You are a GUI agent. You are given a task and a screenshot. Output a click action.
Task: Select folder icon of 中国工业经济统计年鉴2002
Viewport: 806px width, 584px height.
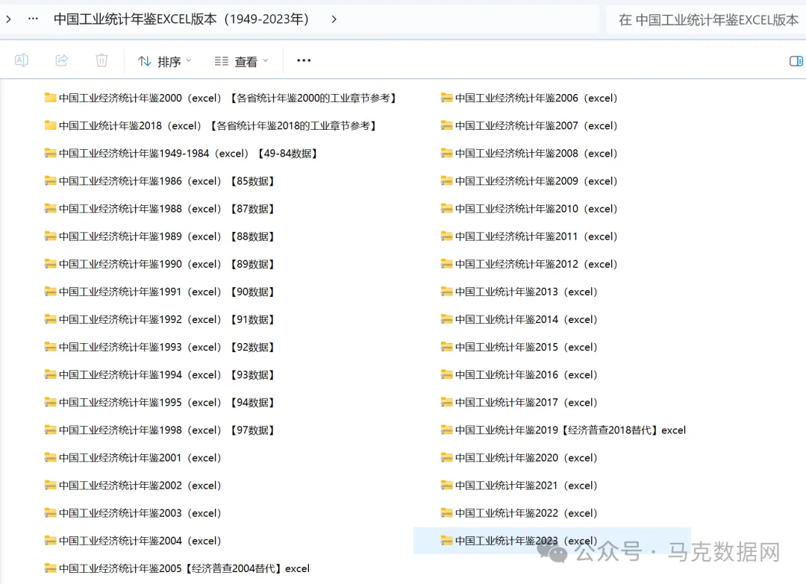coord(51,486)
